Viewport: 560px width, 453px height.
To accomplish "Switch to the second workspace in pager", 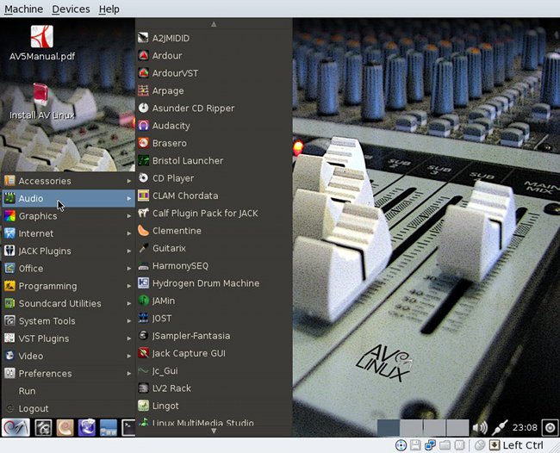I will [411, 427].
